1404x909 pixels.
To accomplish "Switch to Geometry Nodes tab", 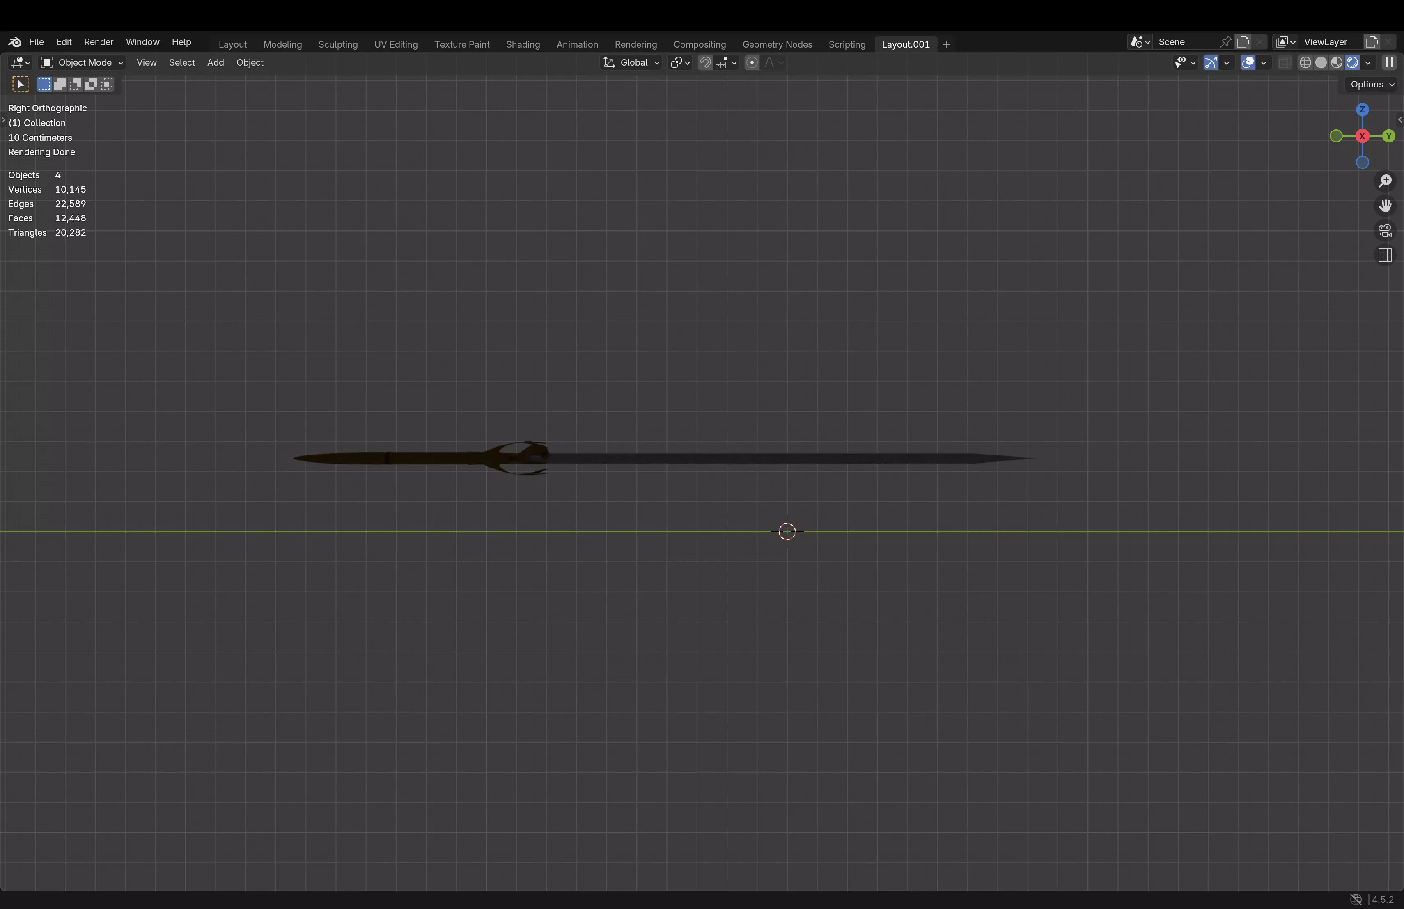I will [x=777, y=44].
